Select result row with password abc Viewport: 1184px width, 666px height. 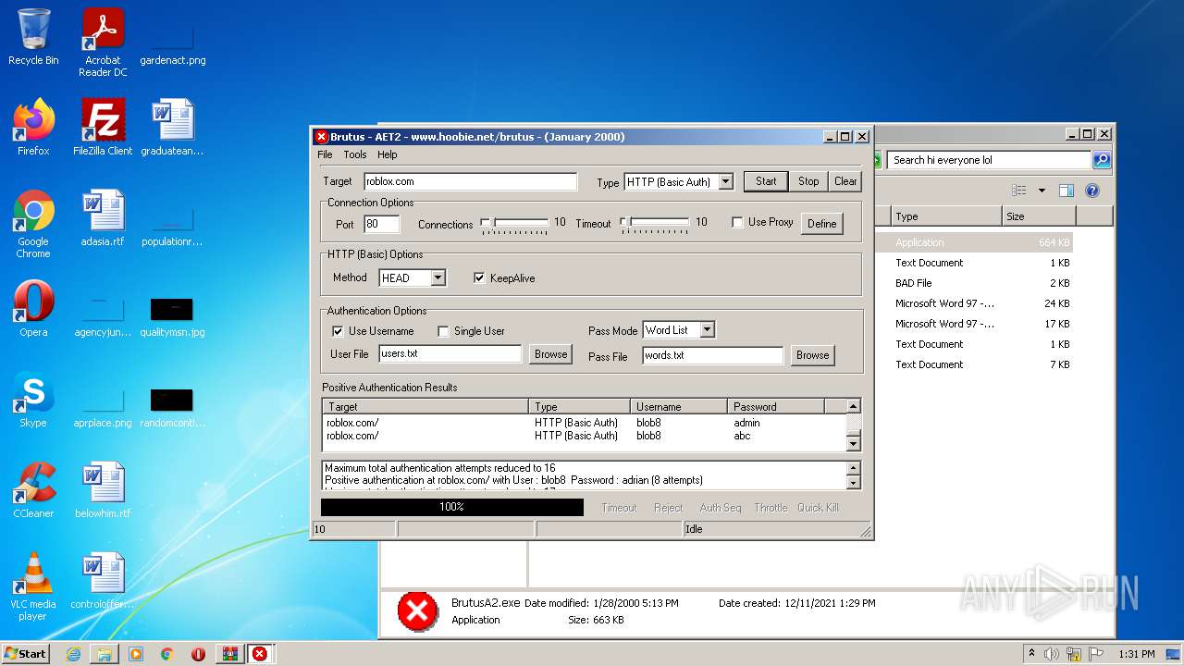(585, 436)
